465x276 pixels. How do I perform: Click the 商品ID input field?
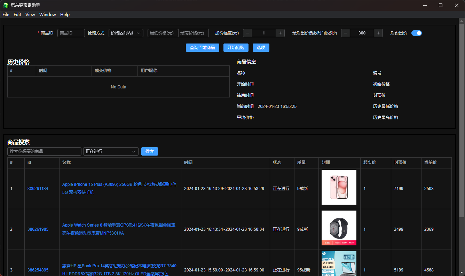pyautogui.click(x=71, y=33)
